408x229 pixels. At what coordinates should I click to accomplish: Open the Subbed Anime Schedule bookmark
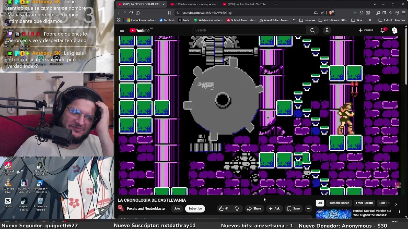[x=241, y=20]
